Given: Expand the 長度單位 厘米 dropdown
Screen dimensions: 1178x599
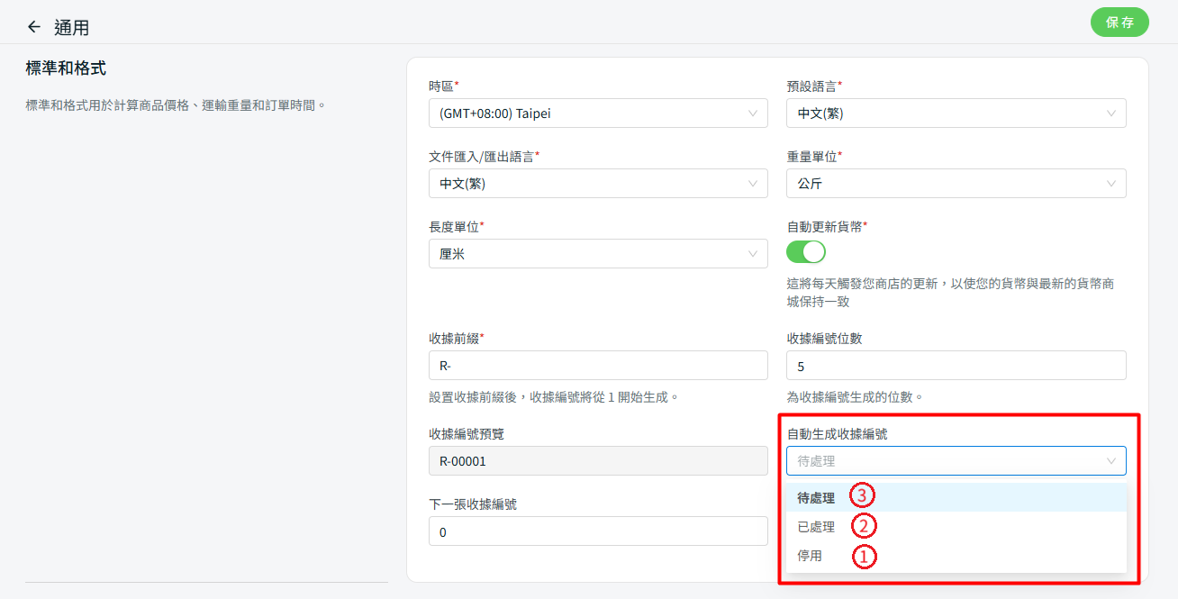Looking at the screenshot, I should pyautogui.click(x=597, y=254).
